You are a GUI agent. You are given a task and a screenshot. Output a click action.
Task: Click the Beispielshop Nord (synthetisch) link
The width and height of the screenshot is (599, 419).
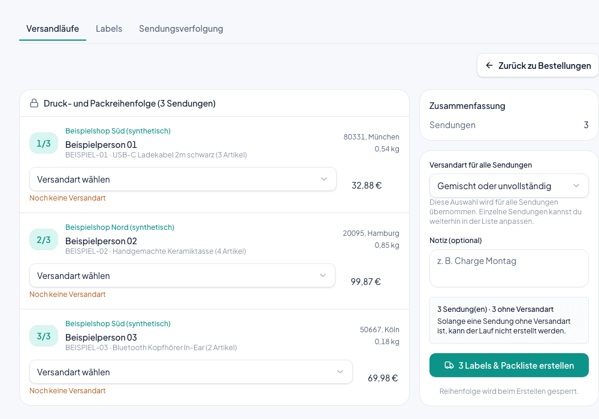point(120,227)
